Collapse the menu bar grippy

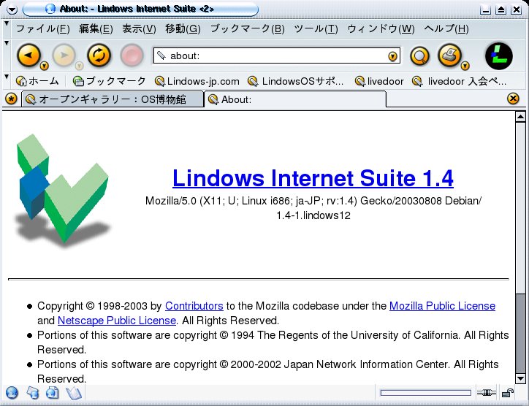coord(7,23)
